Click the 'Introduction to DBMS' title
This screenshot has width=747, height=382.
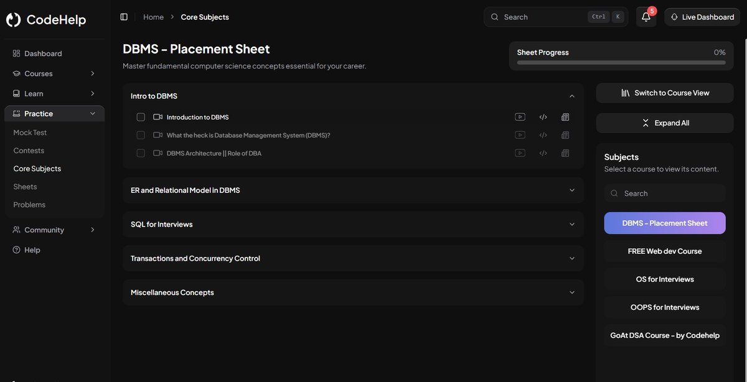coord(198,117)
